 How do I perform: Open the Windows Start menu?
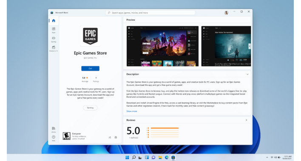(x=127, y=157)
